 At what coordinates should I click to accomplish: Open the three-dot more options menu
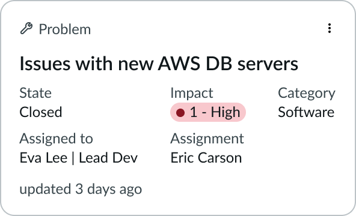click(x=330, y=28)
